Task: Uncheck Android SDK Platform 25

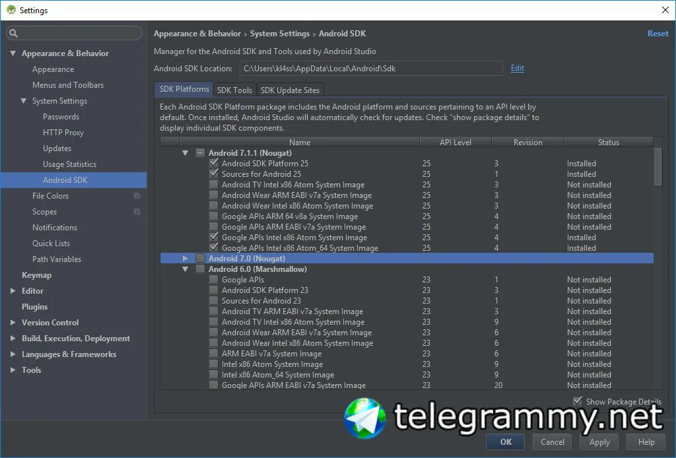Action: click(213, 163)
